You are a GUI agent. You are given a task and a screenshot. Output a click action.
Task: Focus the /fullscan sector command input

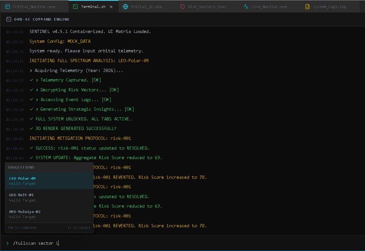point(186,243)
